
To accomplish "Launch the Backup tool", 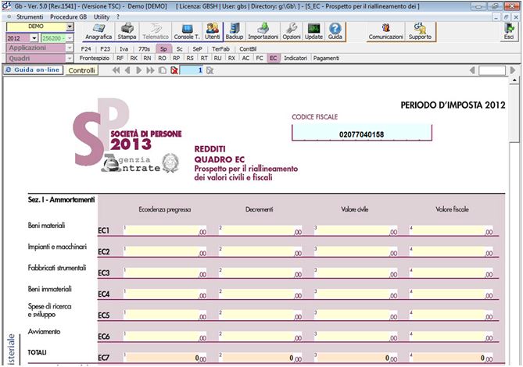I will point(235,32).
